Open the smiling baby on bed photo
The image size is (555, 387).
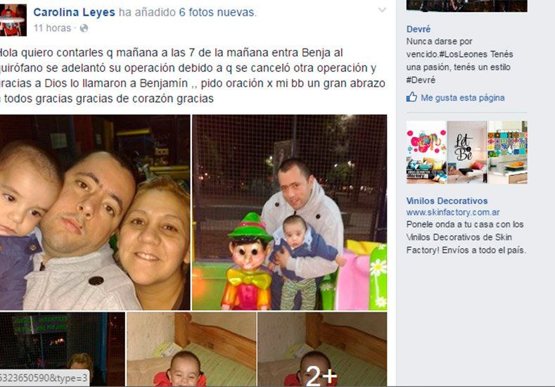click(191, 349)
